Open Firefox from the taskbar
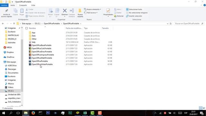Image resolution: width=206 pixels, height=116 pixels. (x=33, y=113)
